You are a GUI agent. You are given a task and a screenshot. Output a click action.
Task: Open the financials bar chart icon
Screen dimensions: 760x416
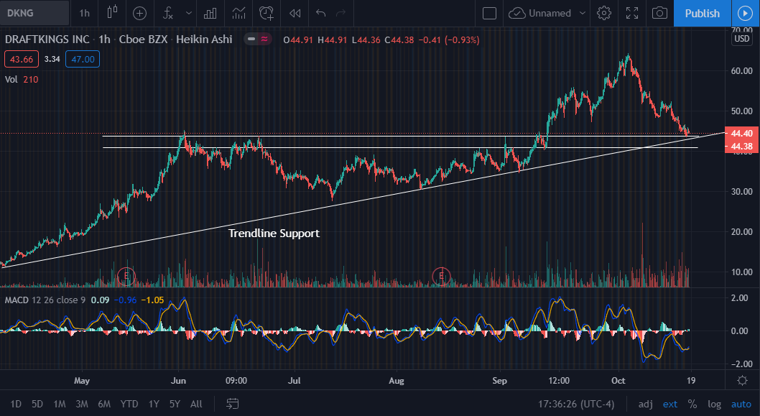(210, 13)
